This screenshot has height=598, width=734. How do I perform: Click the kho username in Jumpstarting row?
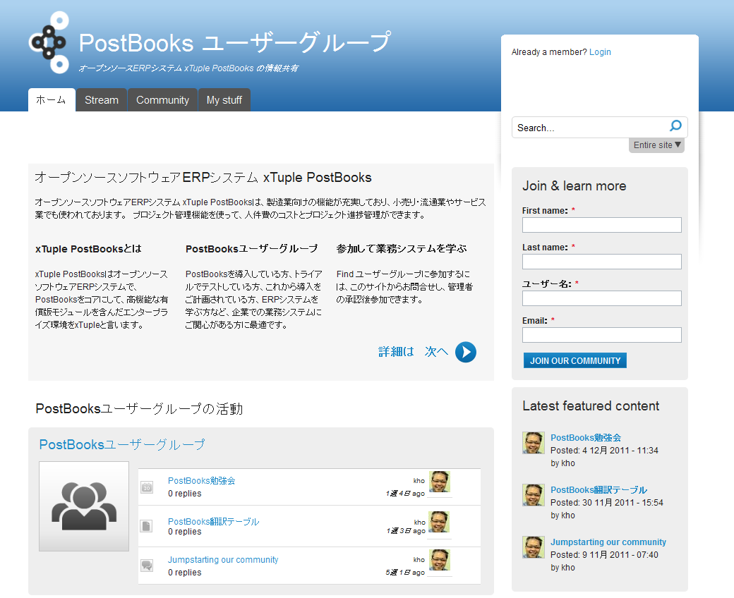point(419,560)
